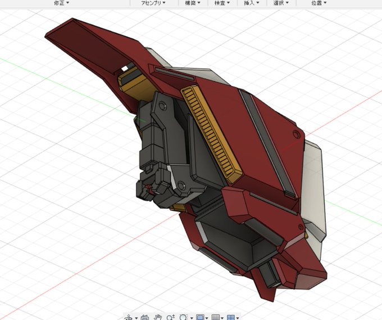The image size is (382, 320).
Task: Expand the Orbit tool options arrow
Action: coord(136,318)
